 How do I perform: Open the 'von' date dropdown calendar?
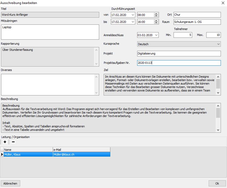click(x=133, y=15)
